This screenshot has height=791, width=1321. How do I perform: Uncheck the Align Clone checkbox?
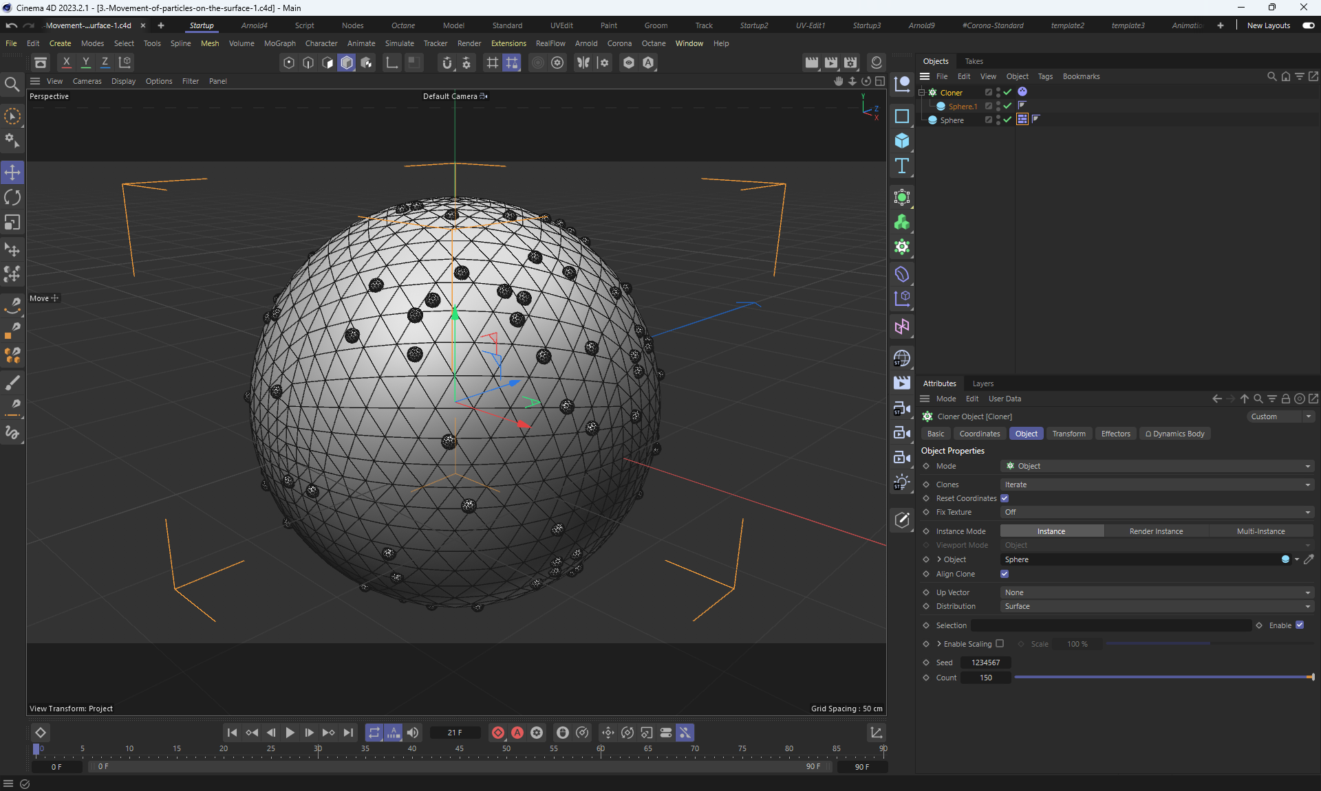click(1005, 574)
